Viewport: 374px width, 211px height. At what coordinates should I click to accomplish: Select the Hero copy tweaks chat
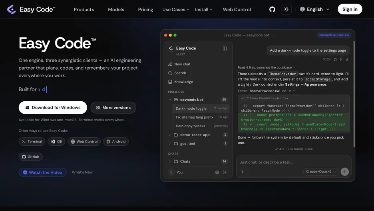click(x=201, y=126)
